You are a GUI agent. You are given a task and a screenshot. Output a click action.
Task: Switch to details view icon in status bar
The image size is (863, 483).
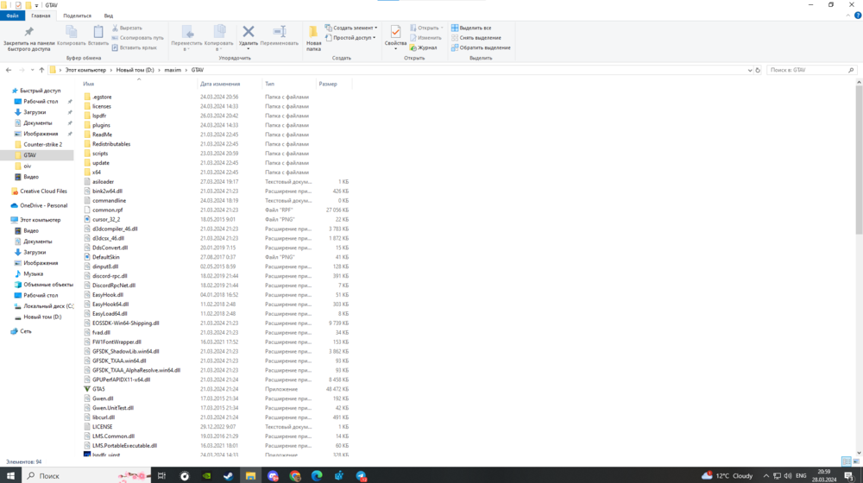point(846,461)
